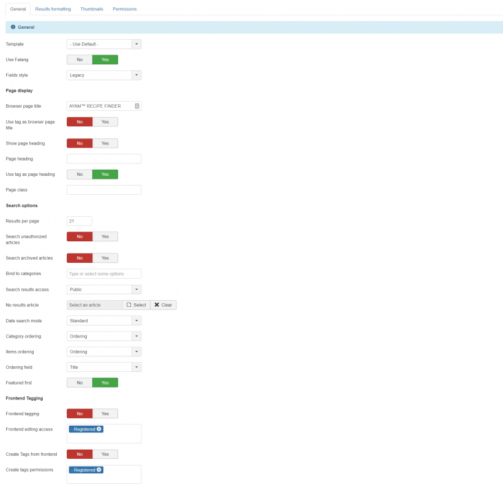Open the Template dropdown

click(104, 44)
